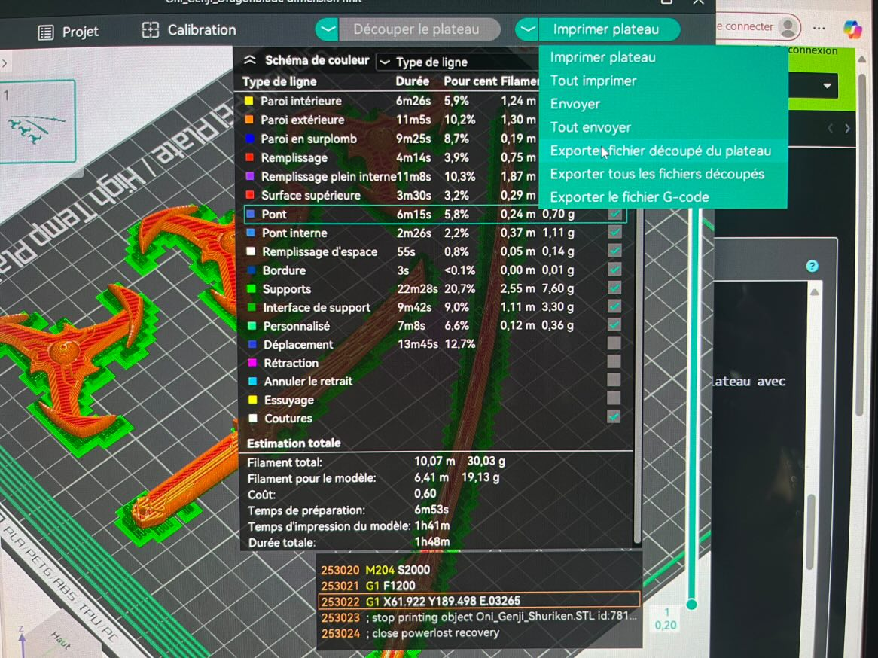The image size is (878, 658).
Task: Click Découper le plateau button
Action: click(x=419, y=29)
